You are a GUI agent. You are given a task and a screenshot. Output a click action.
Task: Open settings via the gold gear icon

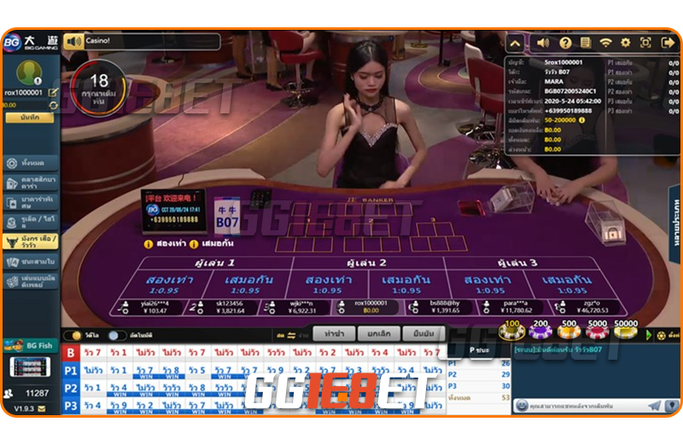click(x=626, y=43)
